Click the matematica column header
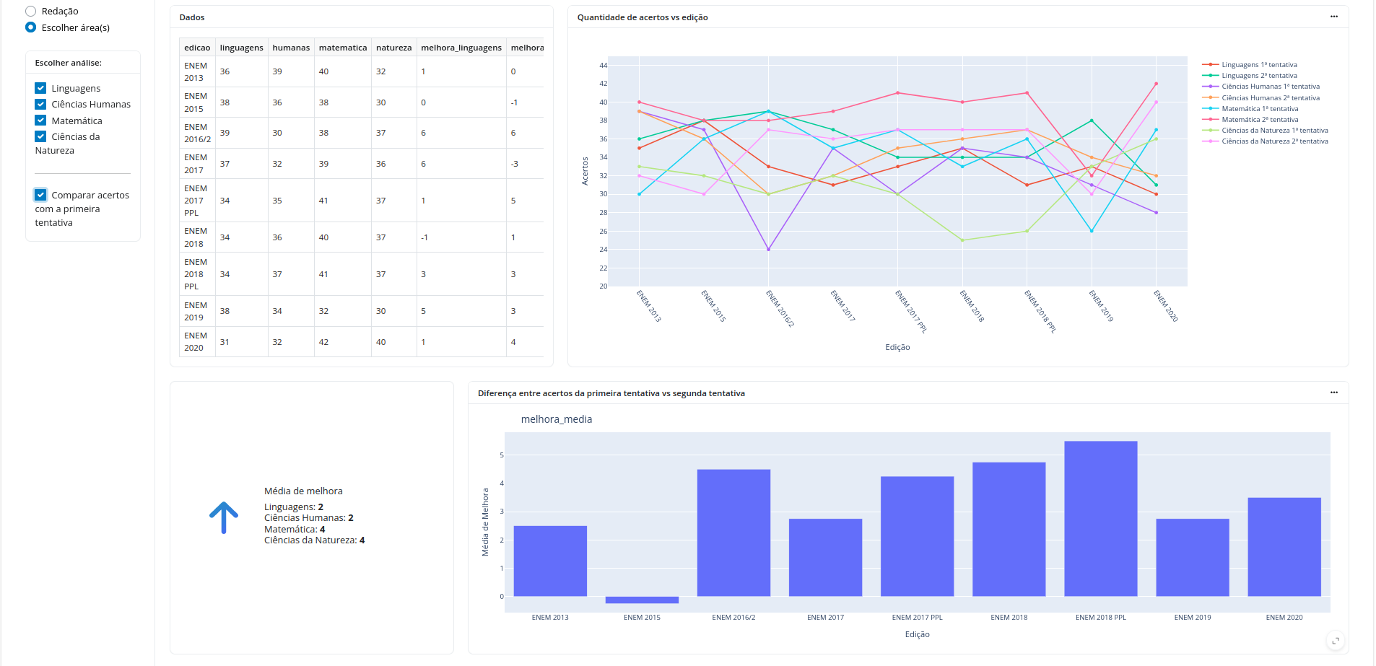Screen dimensions: 1376x666 point(343,48)
